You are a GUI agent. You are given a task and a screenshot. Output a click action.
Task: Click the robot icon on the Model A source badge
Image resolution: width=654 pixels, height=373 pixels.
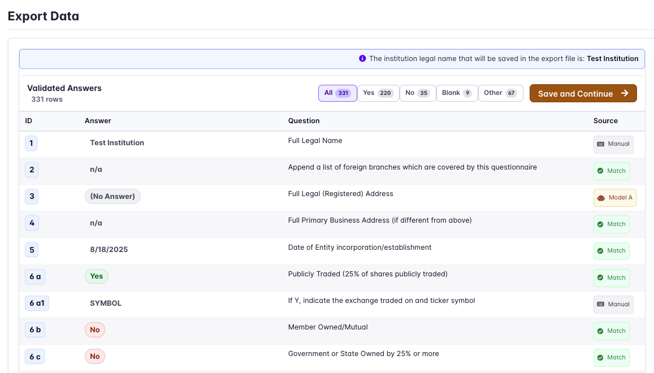point(601,197)
